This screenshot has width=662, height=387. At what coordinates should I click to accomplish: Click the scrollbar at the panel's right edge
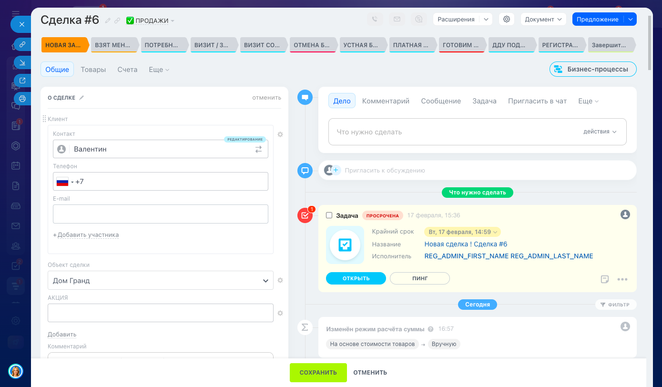650,43
